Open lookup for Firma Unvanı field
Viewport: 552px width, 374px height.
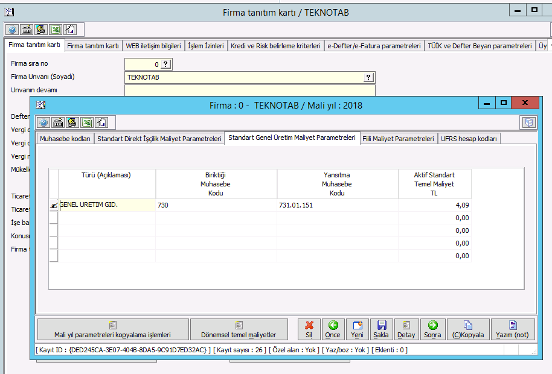[x=368, y=77]
